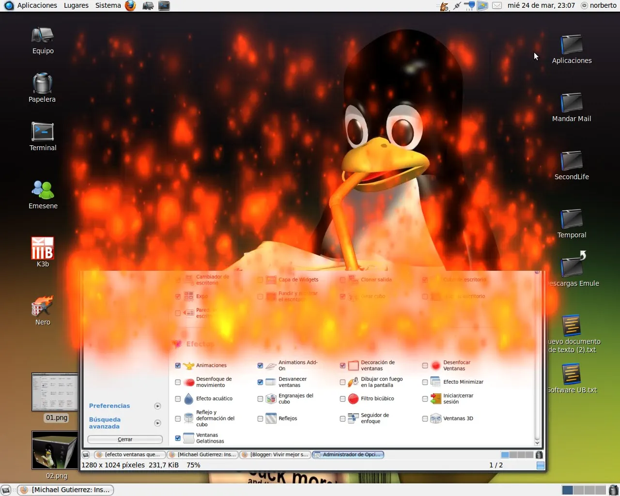620x496 pixels.
Task: Click the 1 / 2 image counter
Action: click(496, 465)
